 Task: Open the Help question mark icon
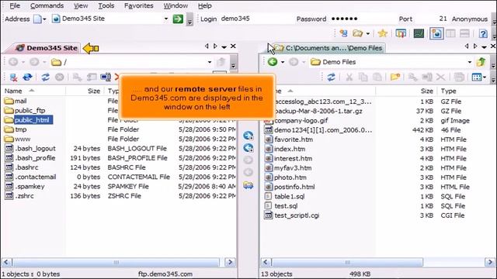[x=483, y=33]
